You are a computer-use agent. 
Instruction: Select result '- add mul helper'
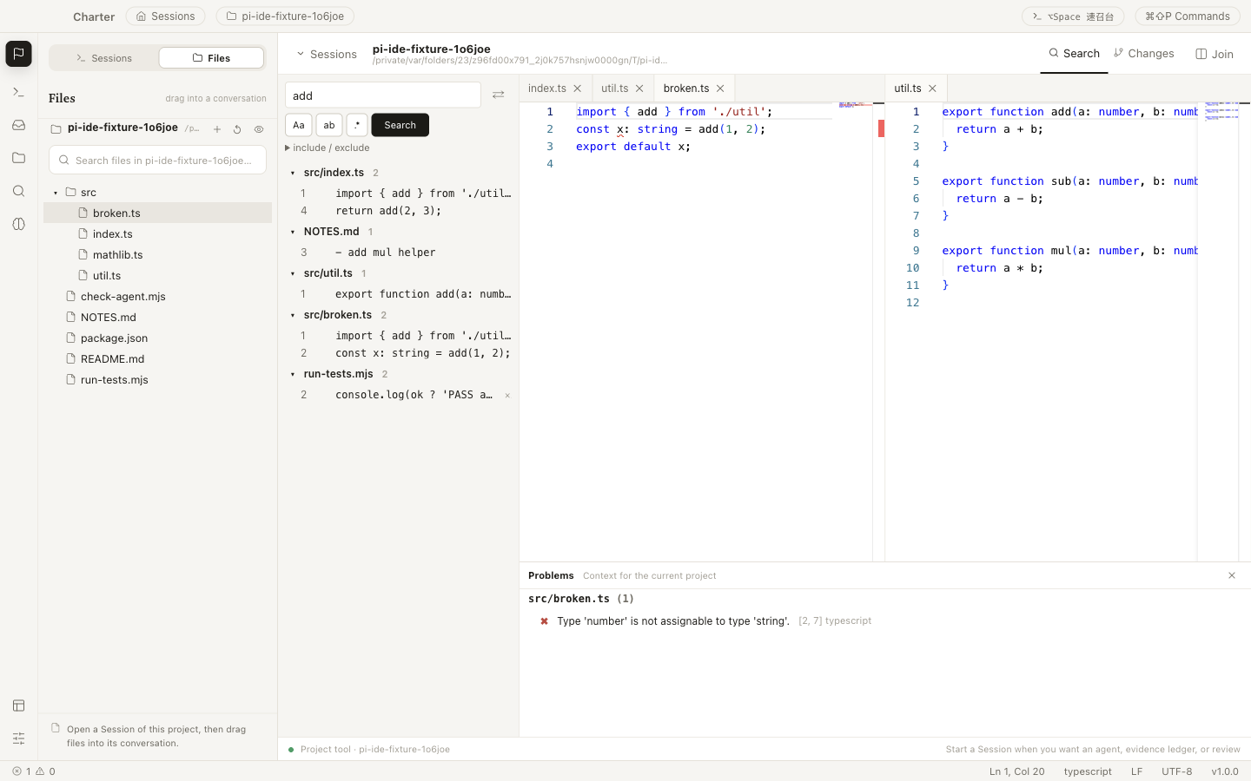tap(399, 253)
